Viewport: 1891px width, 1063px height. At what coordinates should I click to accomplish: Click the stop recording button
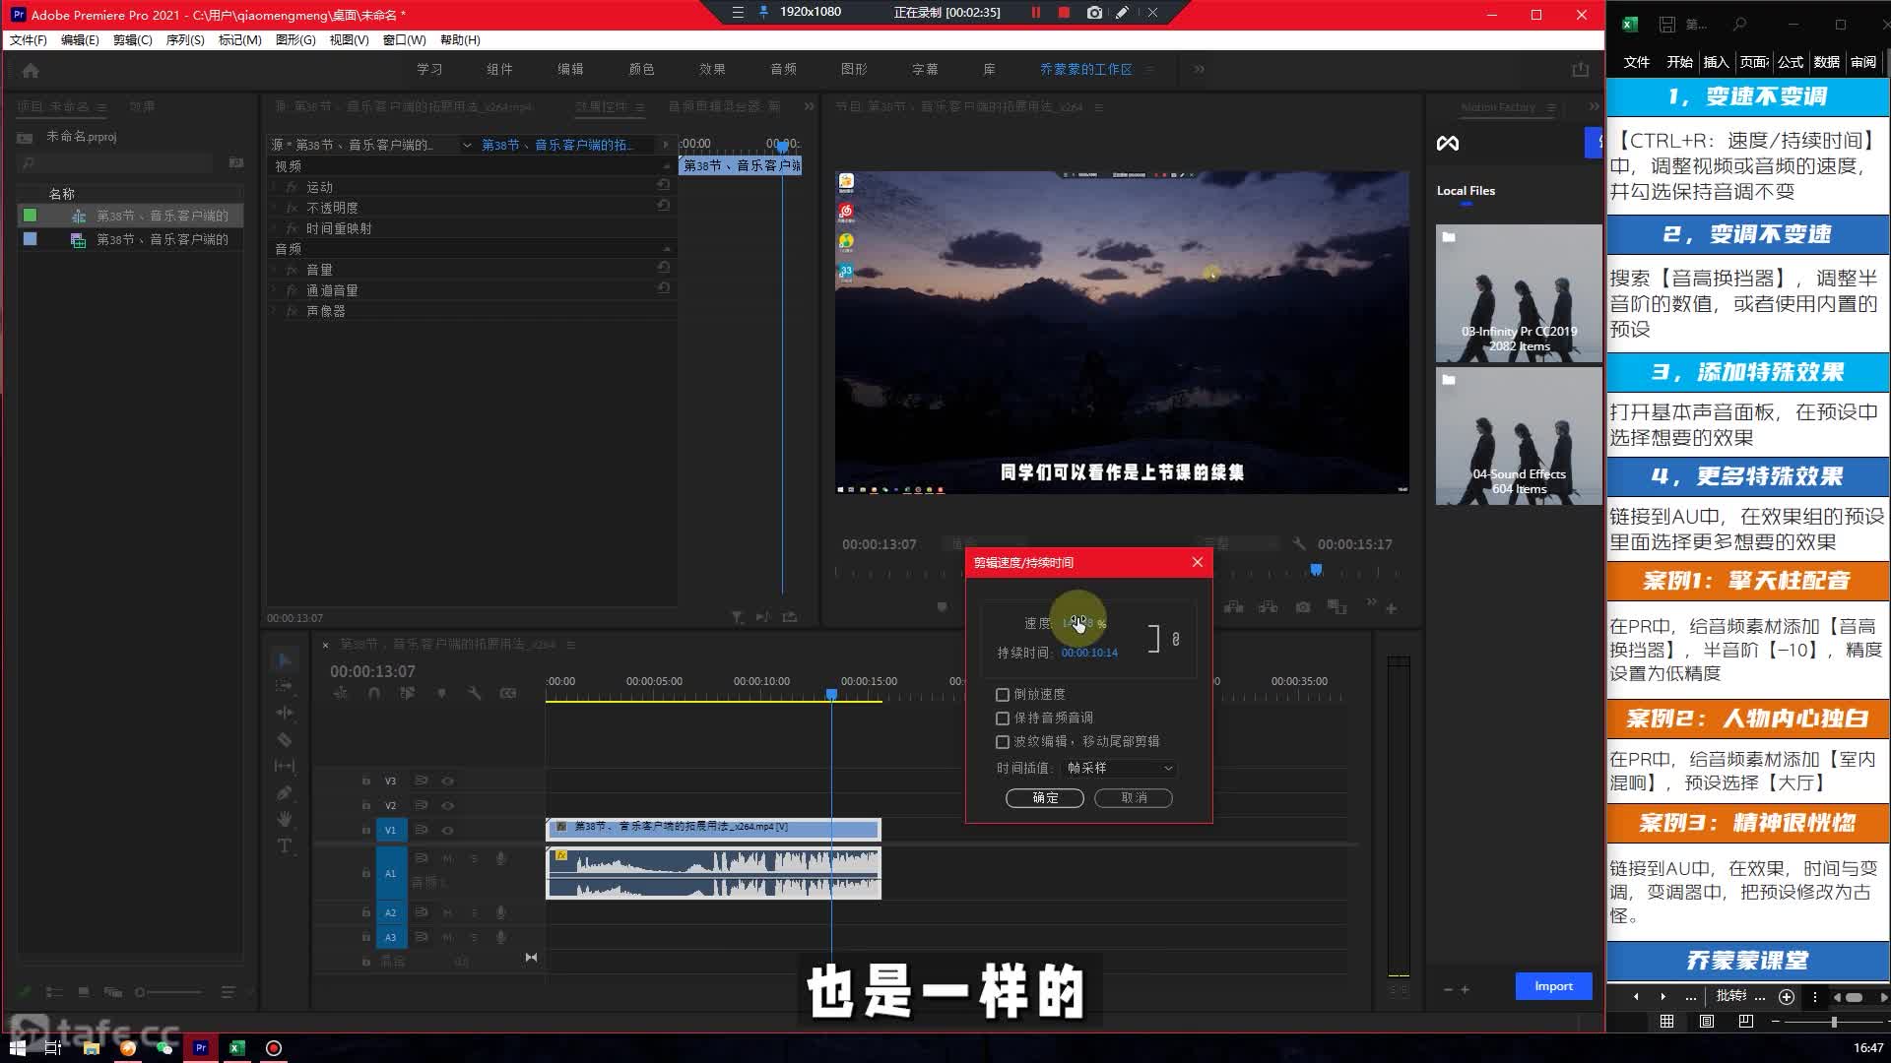(x=1064, y=13)
